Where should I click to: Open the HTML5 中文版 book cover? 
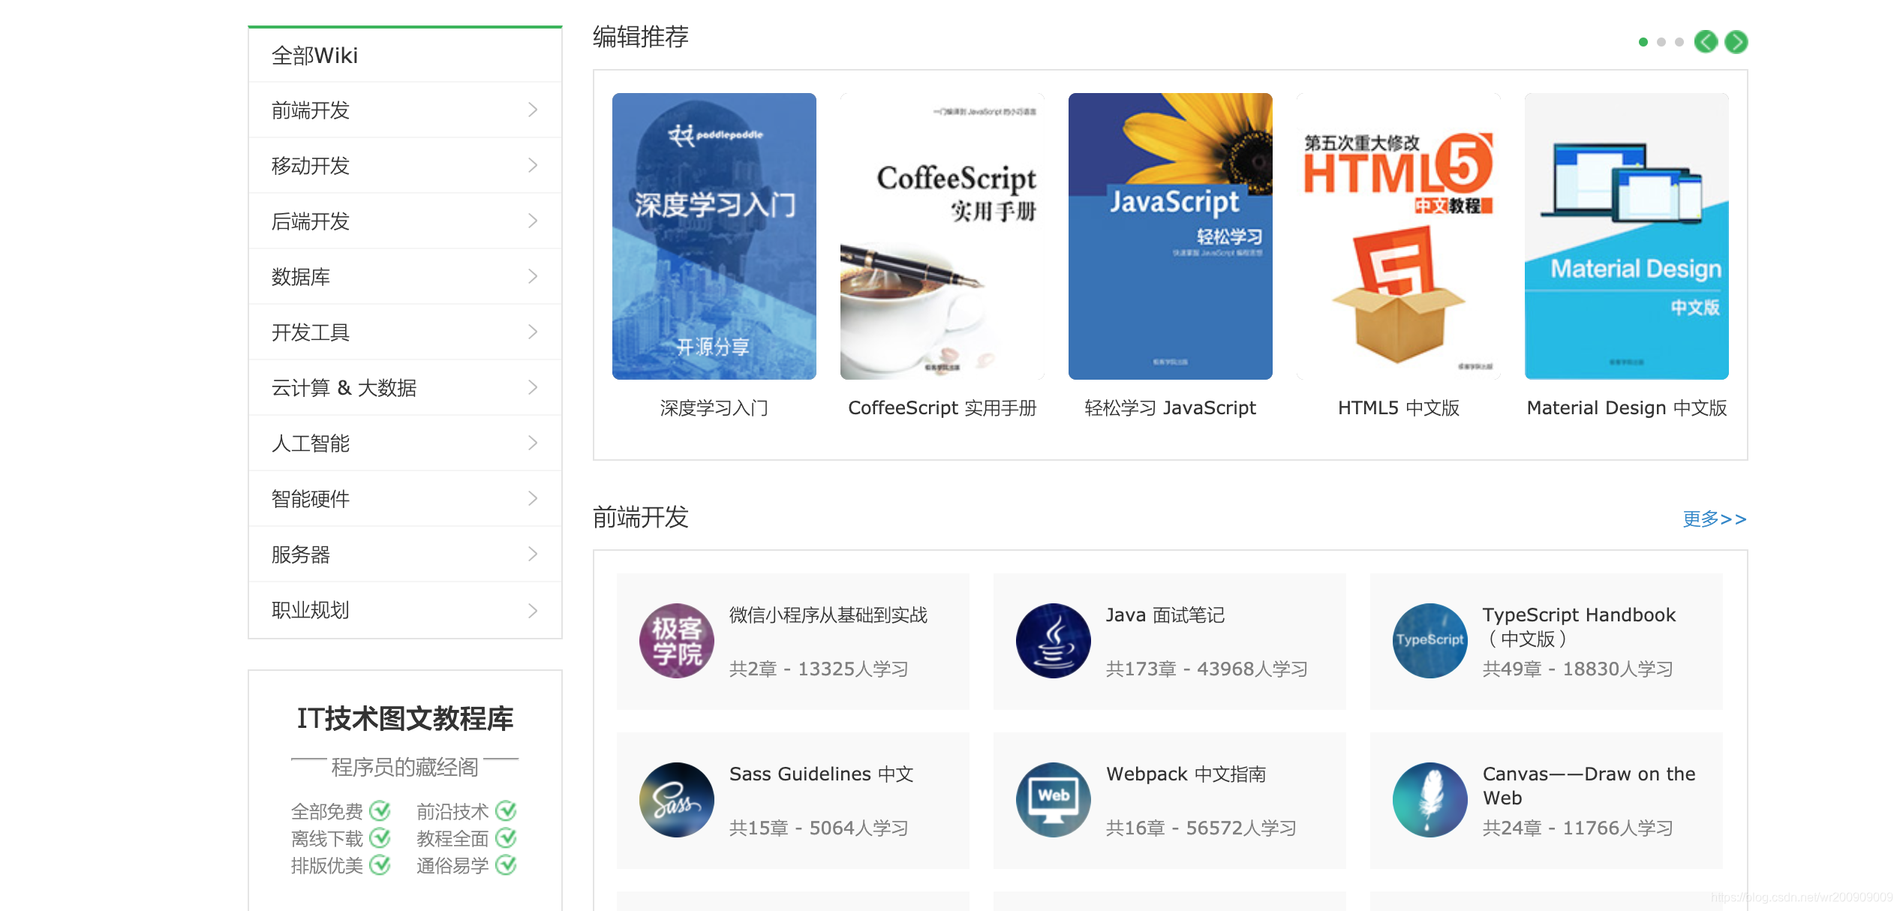coord(1399,236)
